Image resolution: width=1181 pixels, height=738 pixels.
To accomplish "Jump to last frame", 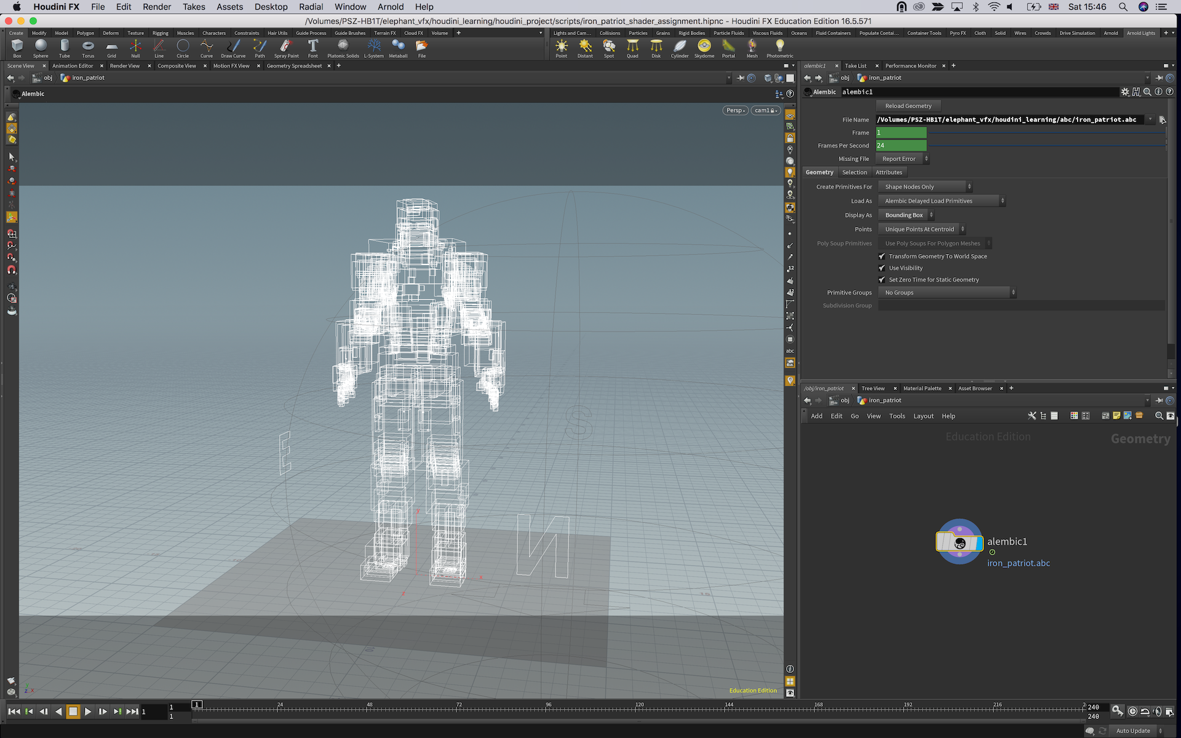I will click(x=132, y=712).
